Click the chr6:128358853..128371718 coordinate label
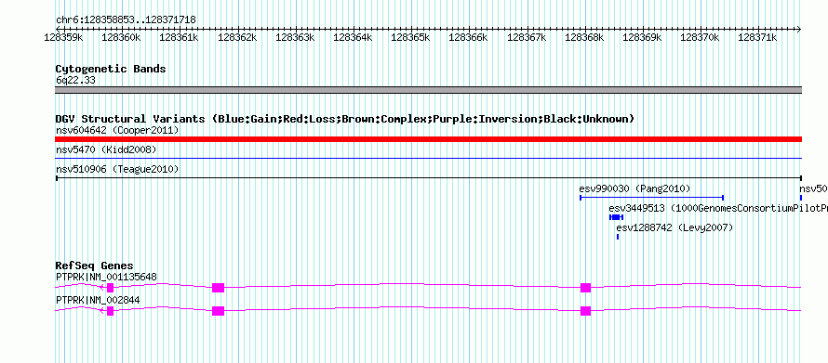The image size is (828, 363). tap(126, 20)
